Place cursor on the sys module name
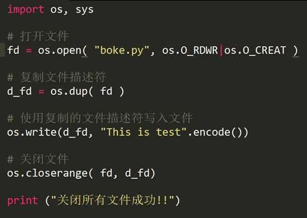The height and width of the screenshot is (218, 307). pos(84,10)
